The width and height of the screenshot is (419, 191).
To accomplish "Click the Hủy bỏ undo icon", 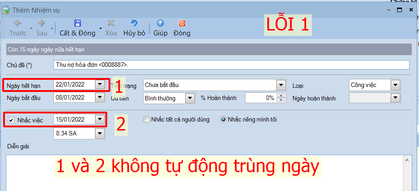I will [134, 23].
